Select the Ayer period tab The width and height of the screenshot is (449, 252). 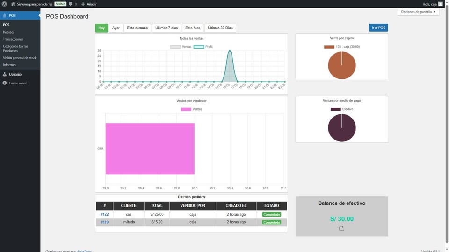[116, 28]
